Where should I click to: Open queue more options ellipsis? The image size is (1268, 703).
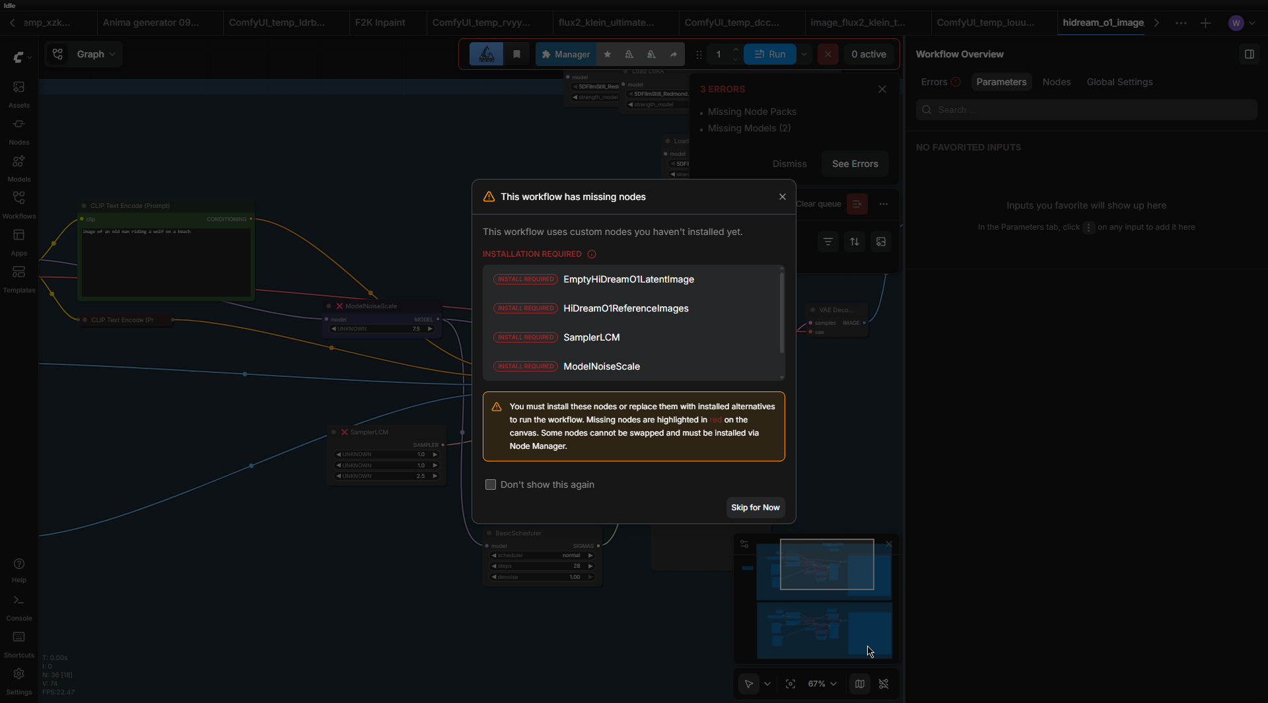pos(883,204)
